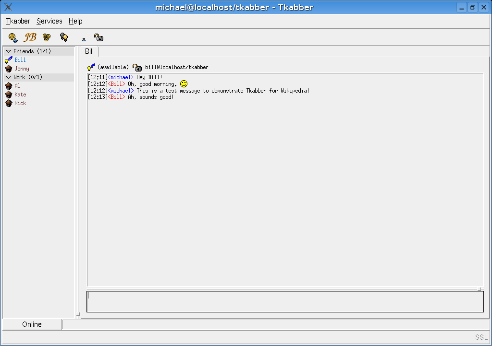
Task: Click the 'Oh, good morning.' message
Action: 152,84
